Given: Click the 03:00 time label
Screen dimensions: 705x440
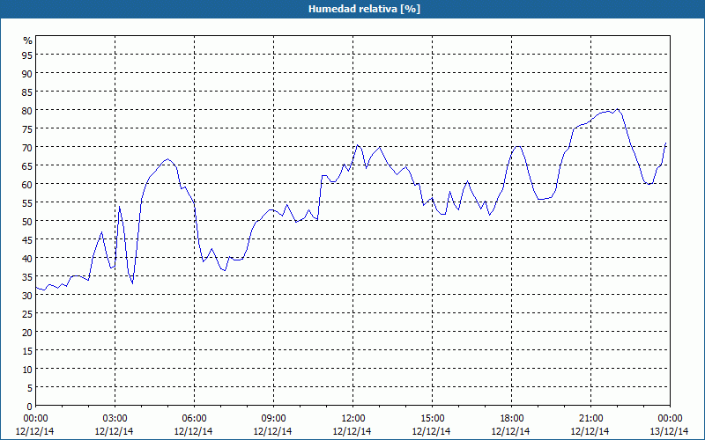Looking at the screenshot, I should (x=115, y=419).
